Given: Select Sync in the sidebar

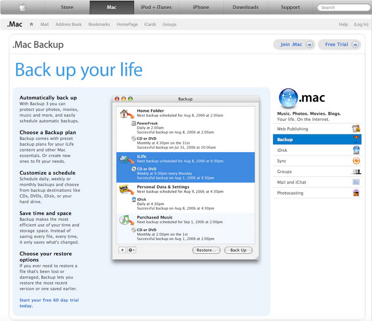Looking at the screenshot, I should (317, 161).
